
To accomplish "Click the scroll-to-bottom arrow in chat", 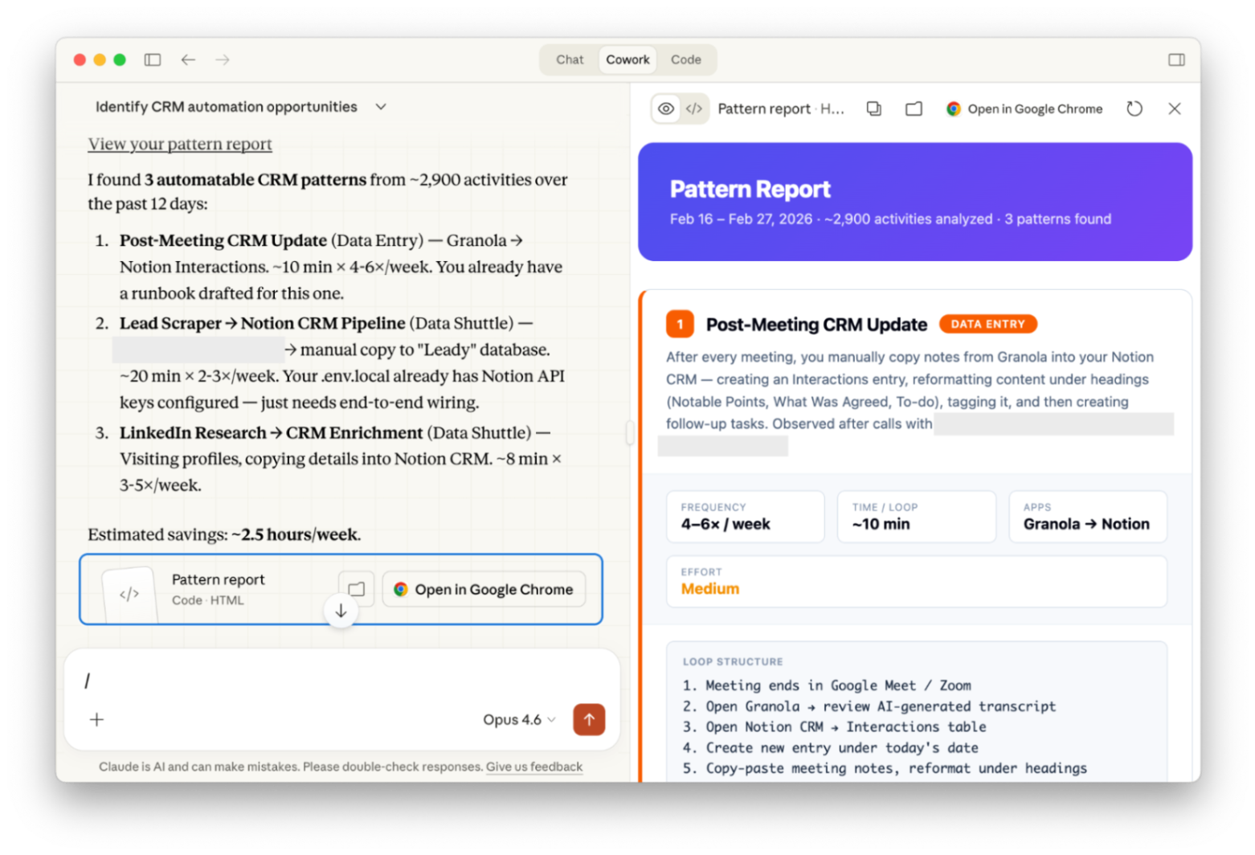I will click(x=341, y=611).
